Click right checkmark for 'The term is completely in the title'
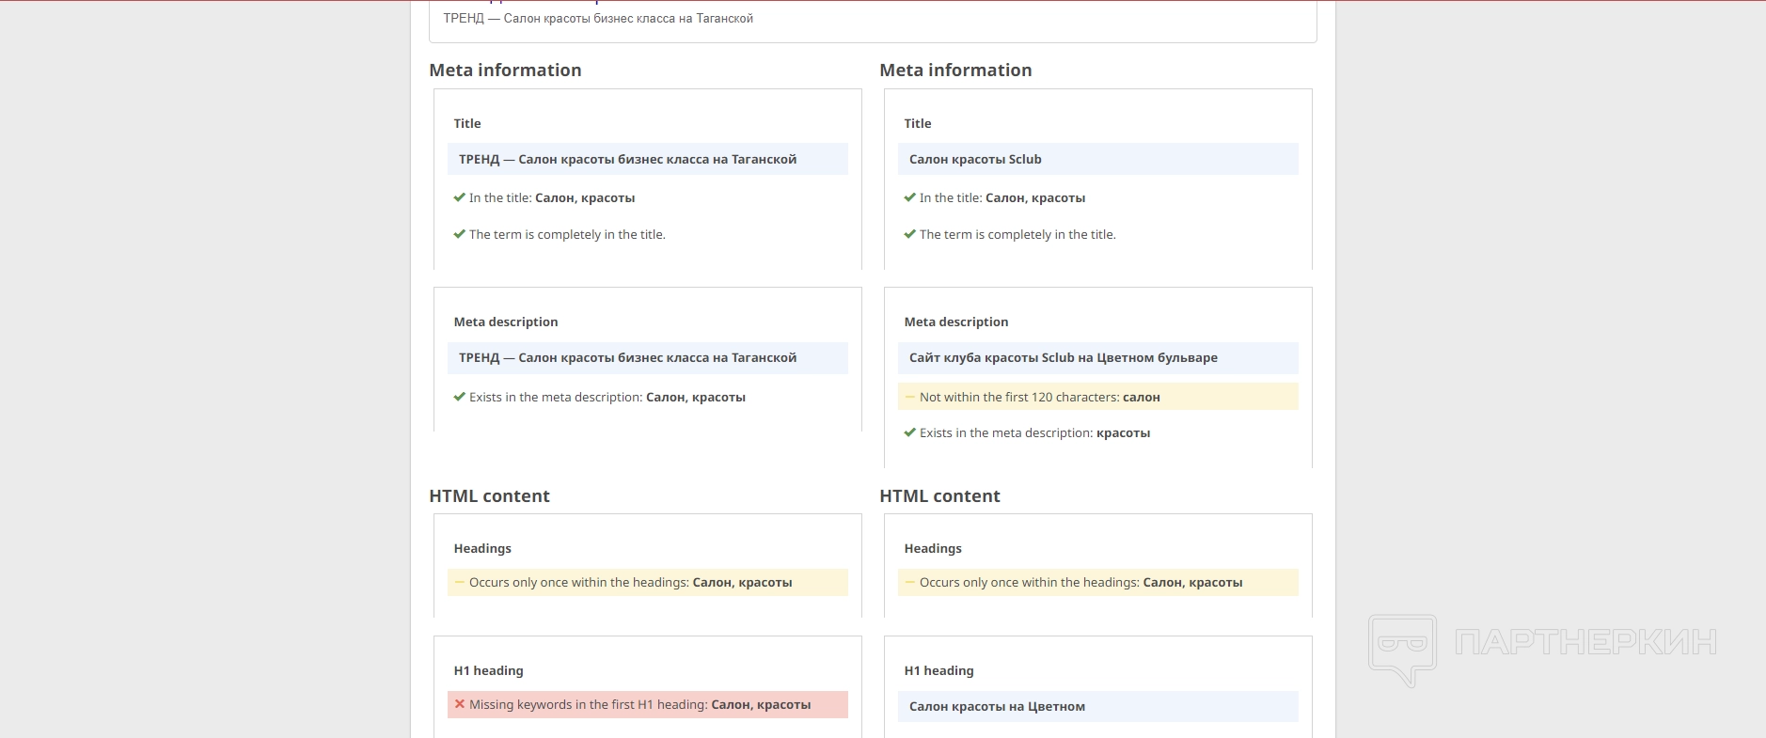 [909, 234]
